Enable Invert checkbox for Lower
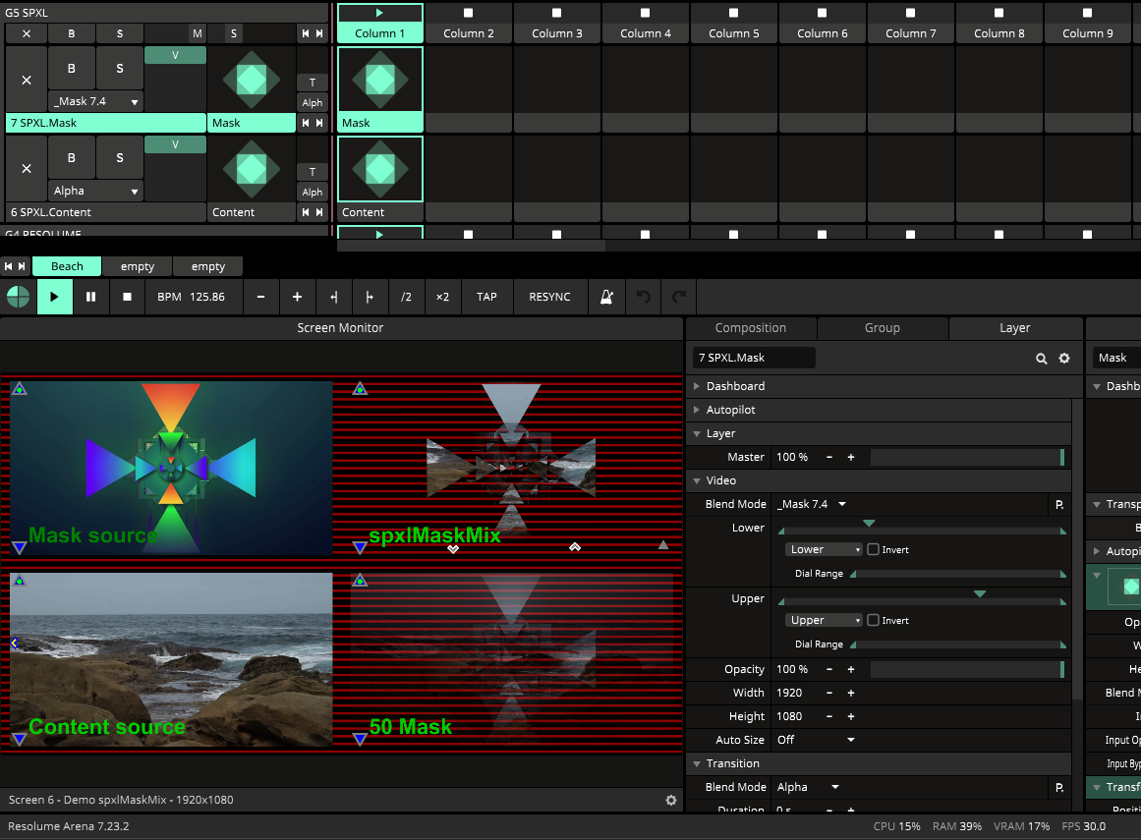Image resolution: width=1141 pixels, height=840 pixels. [x=874, y=550]
